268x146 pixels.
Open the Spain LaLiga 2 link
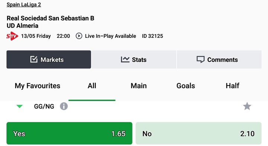tap(24, 4)
